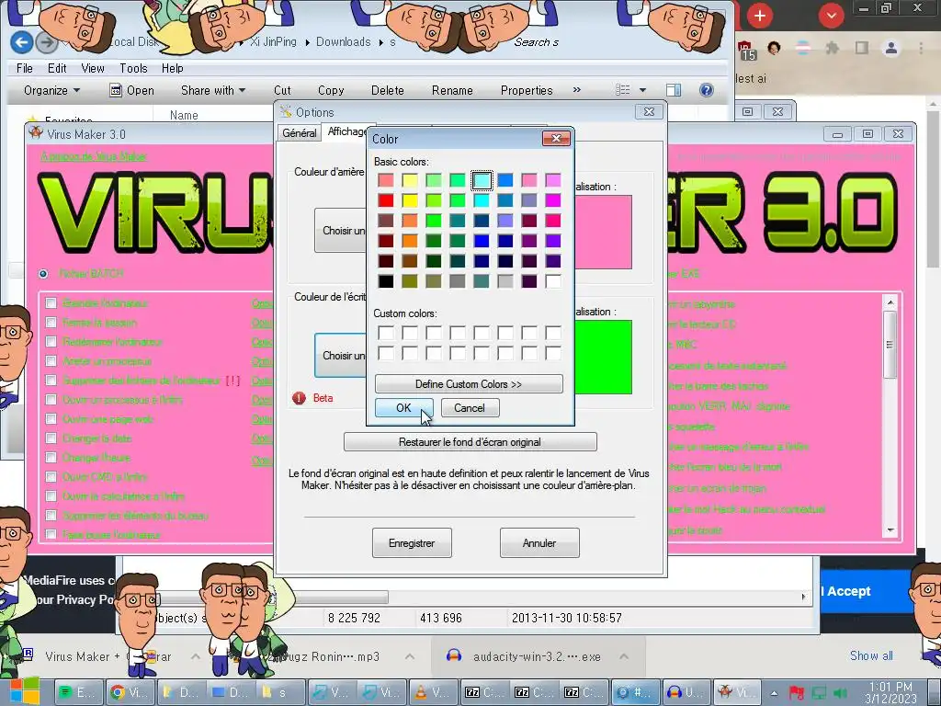Show more Explorer toolbar commands chevron
This screenshot has height=706, width=941.
point(577,89)
